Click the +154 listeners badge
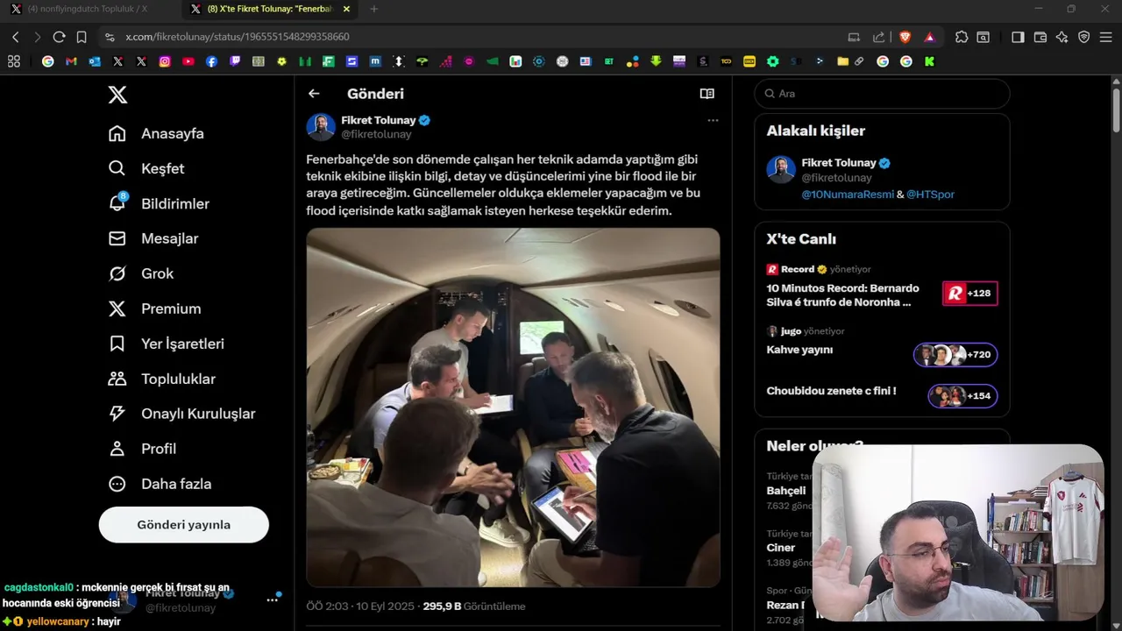 962,396
